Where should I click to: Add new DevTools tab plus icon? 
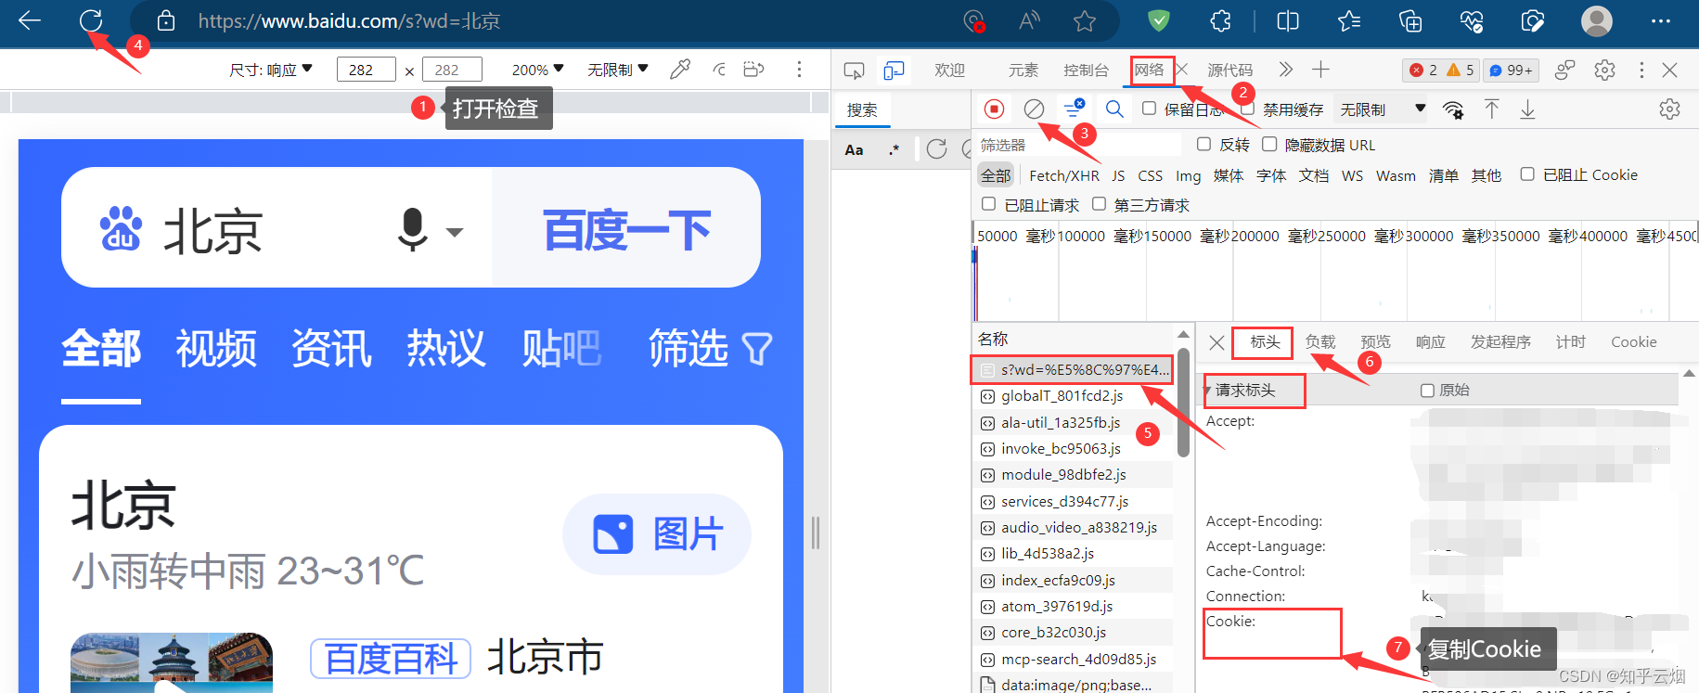(1320, 70)
